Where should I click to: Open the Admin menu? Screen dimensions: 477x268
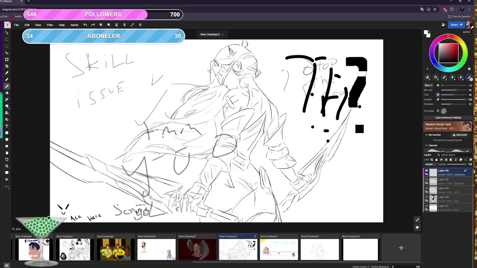(74, 25)
